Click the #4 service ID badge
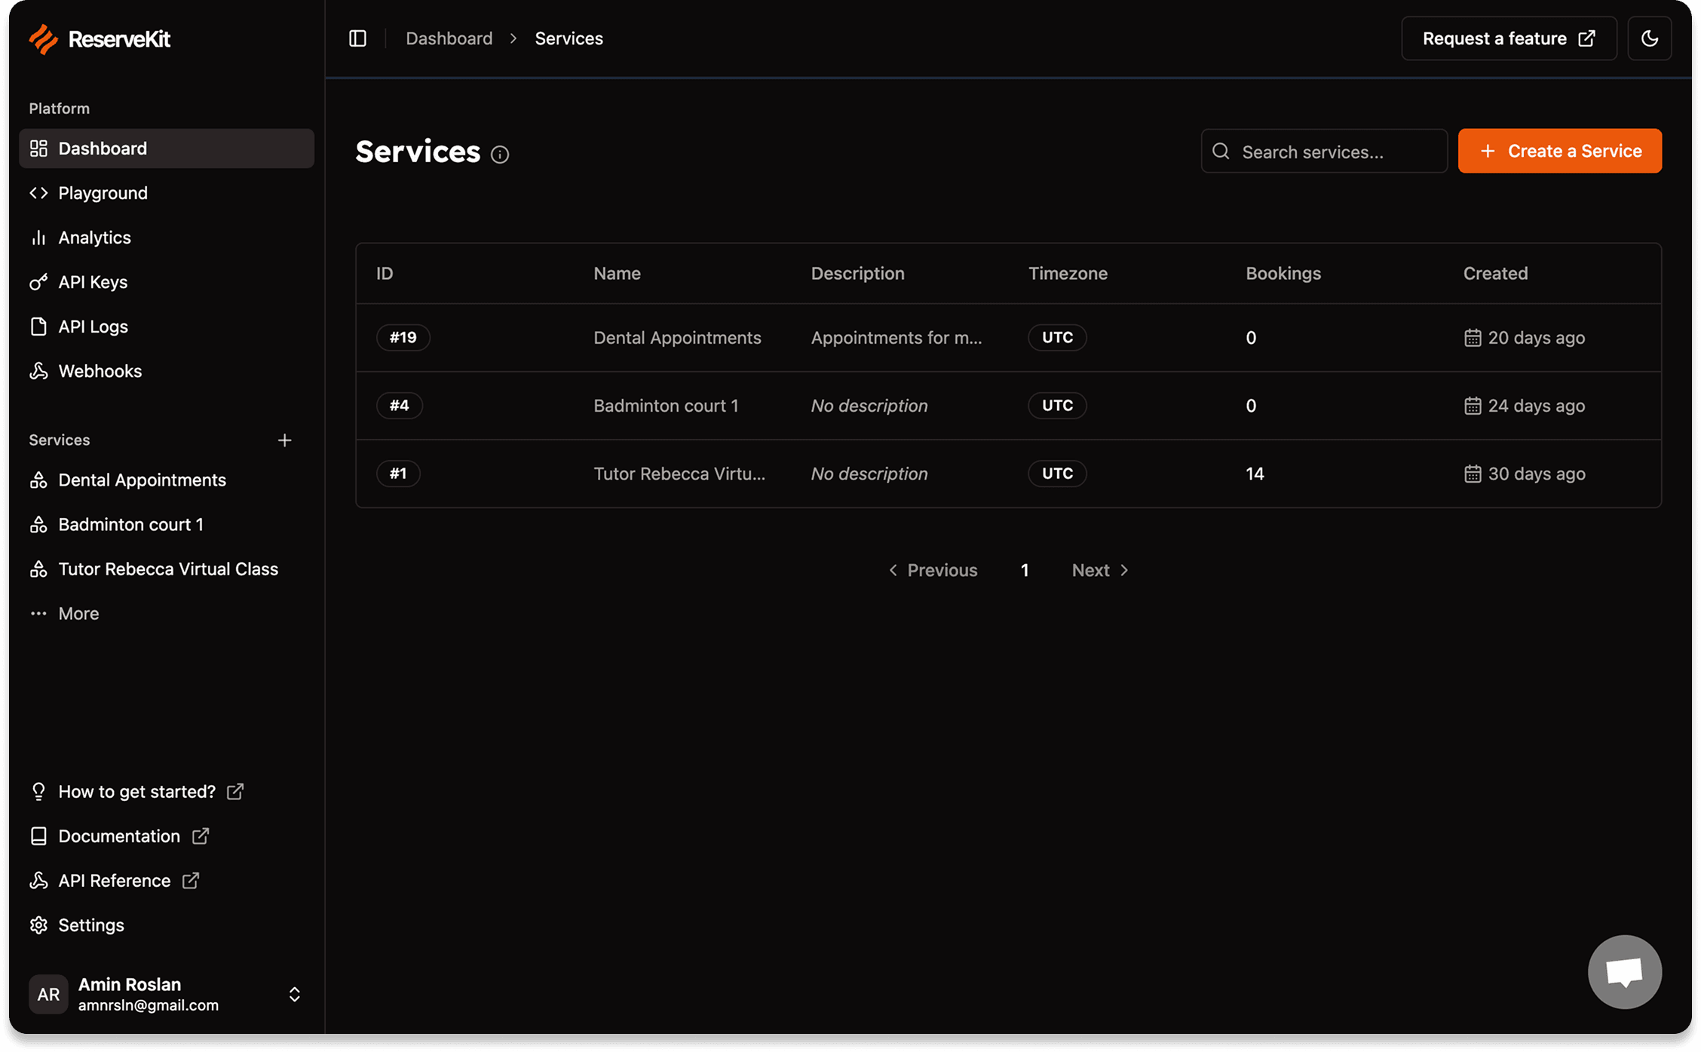 (399, 406)
